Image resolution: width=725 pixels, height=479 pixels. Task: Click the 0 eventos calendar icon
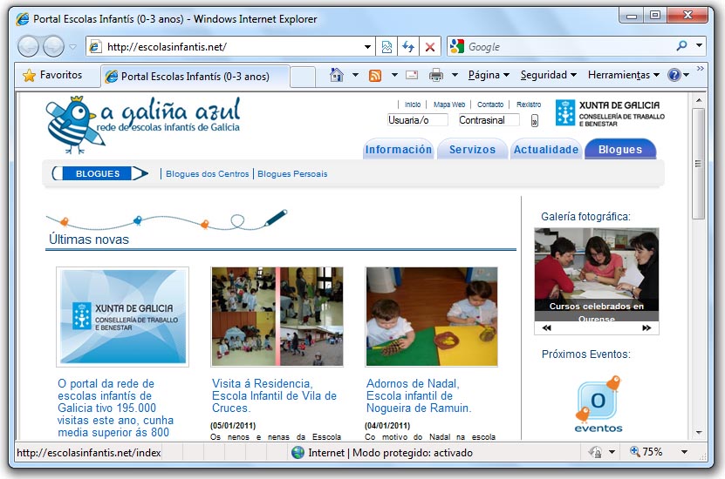click(598, 405)
